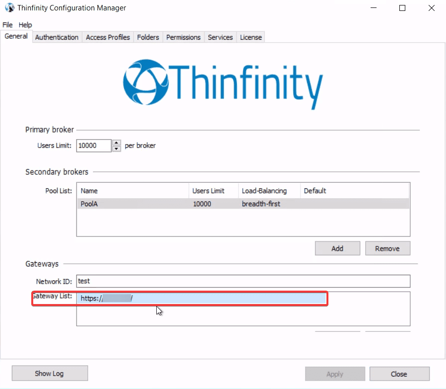Open the Permissions tab
The height and width of the screenshot is (389, 446).
click(x=183, y=37)
